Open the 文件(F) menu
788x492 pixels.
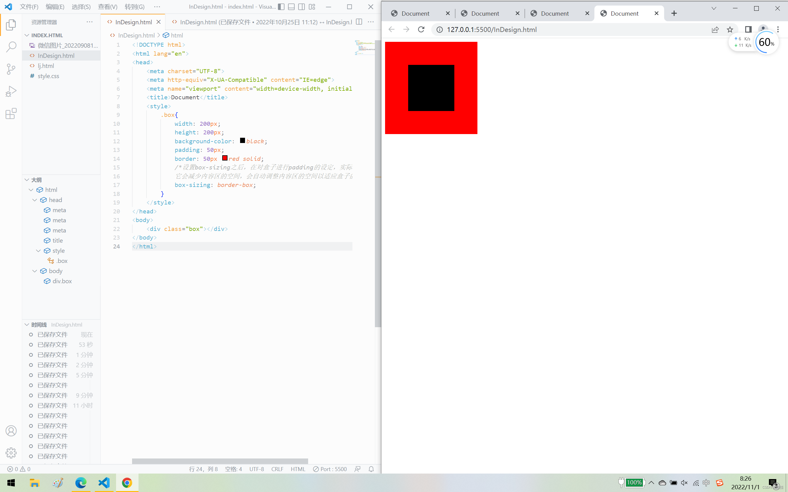pos(29,7)
